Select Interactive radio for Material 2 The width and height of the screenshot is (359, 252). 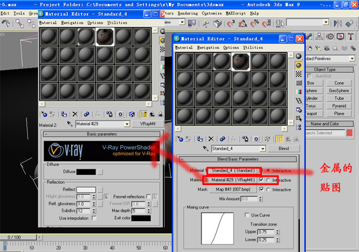[268, 180]
